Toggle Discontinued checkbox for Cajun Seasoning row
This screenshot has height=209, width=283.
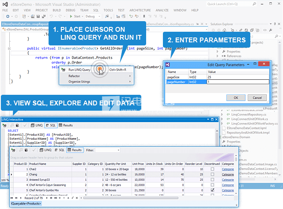pyautogui.click(x=212, y=185)
